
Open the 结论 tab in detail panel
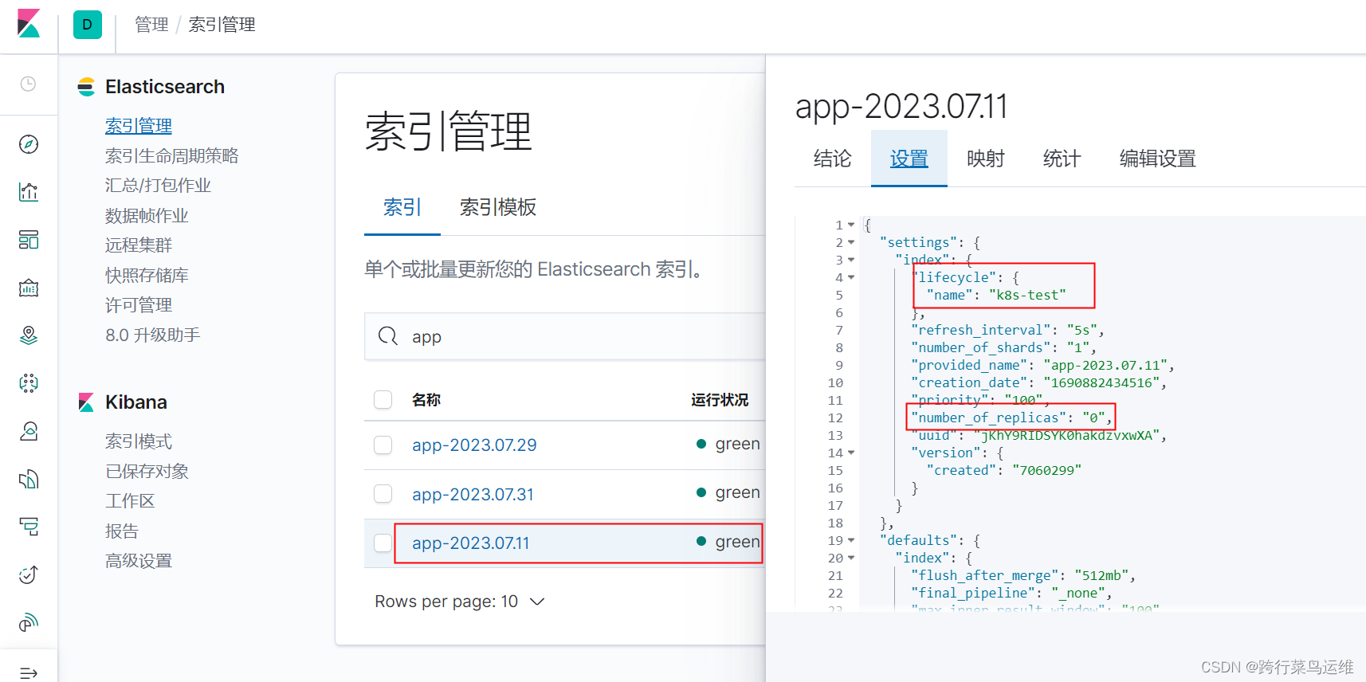point(833,159)
